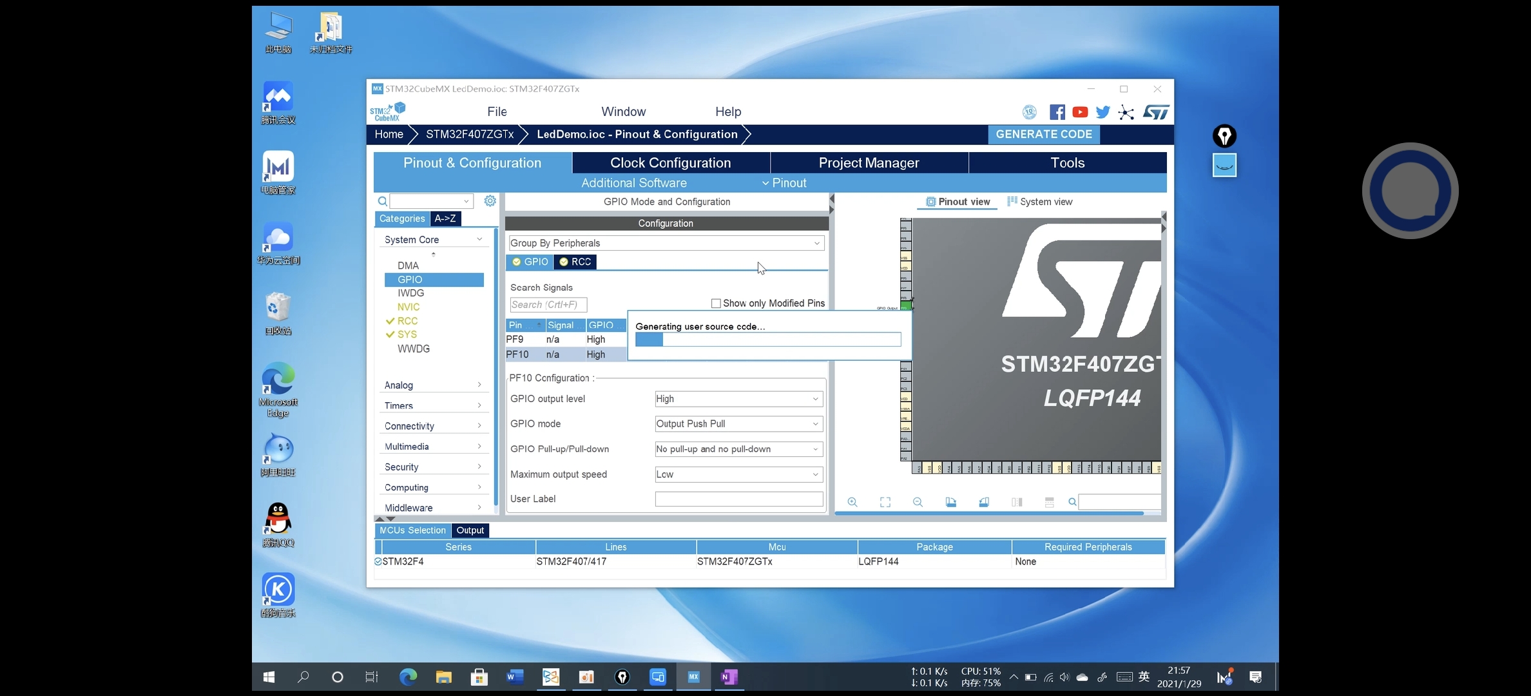This screenshot has width=1531, height=696.
Task: Open GPIO mode dropdown
Action: (x=738, y=424)
